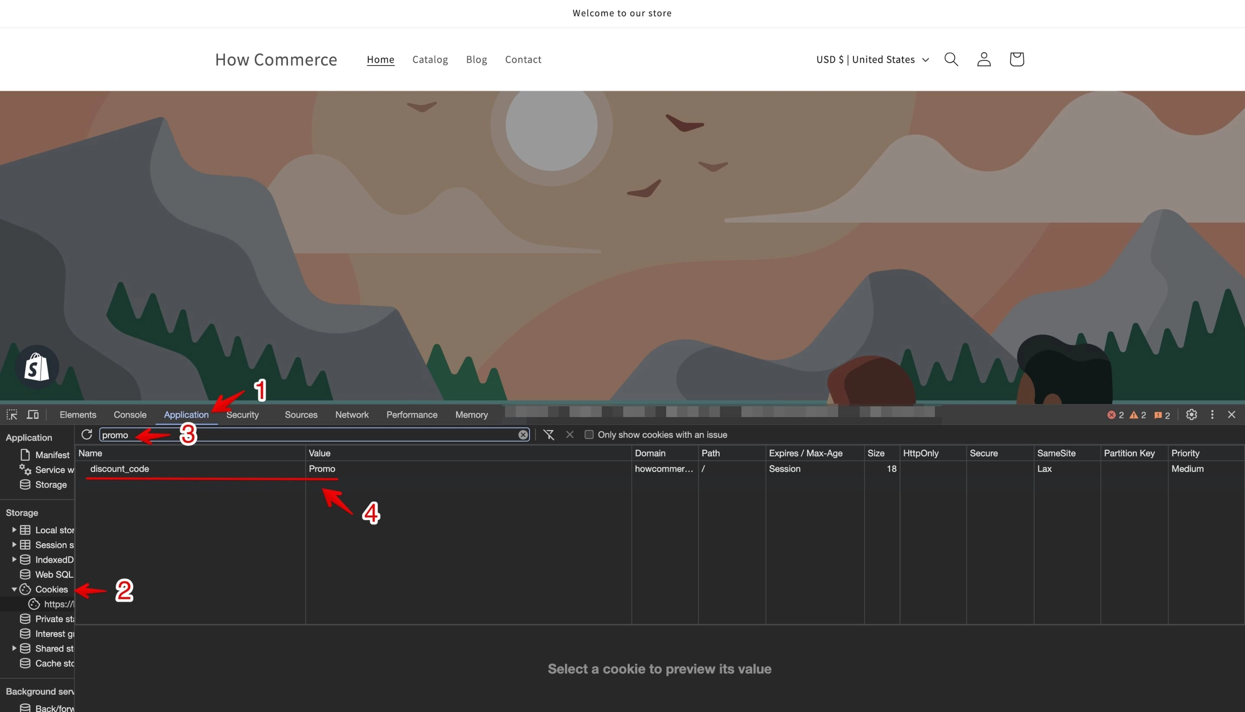Click the How Commerce store logo
This screenshot has height=712, width=1245.
point(276,59)
